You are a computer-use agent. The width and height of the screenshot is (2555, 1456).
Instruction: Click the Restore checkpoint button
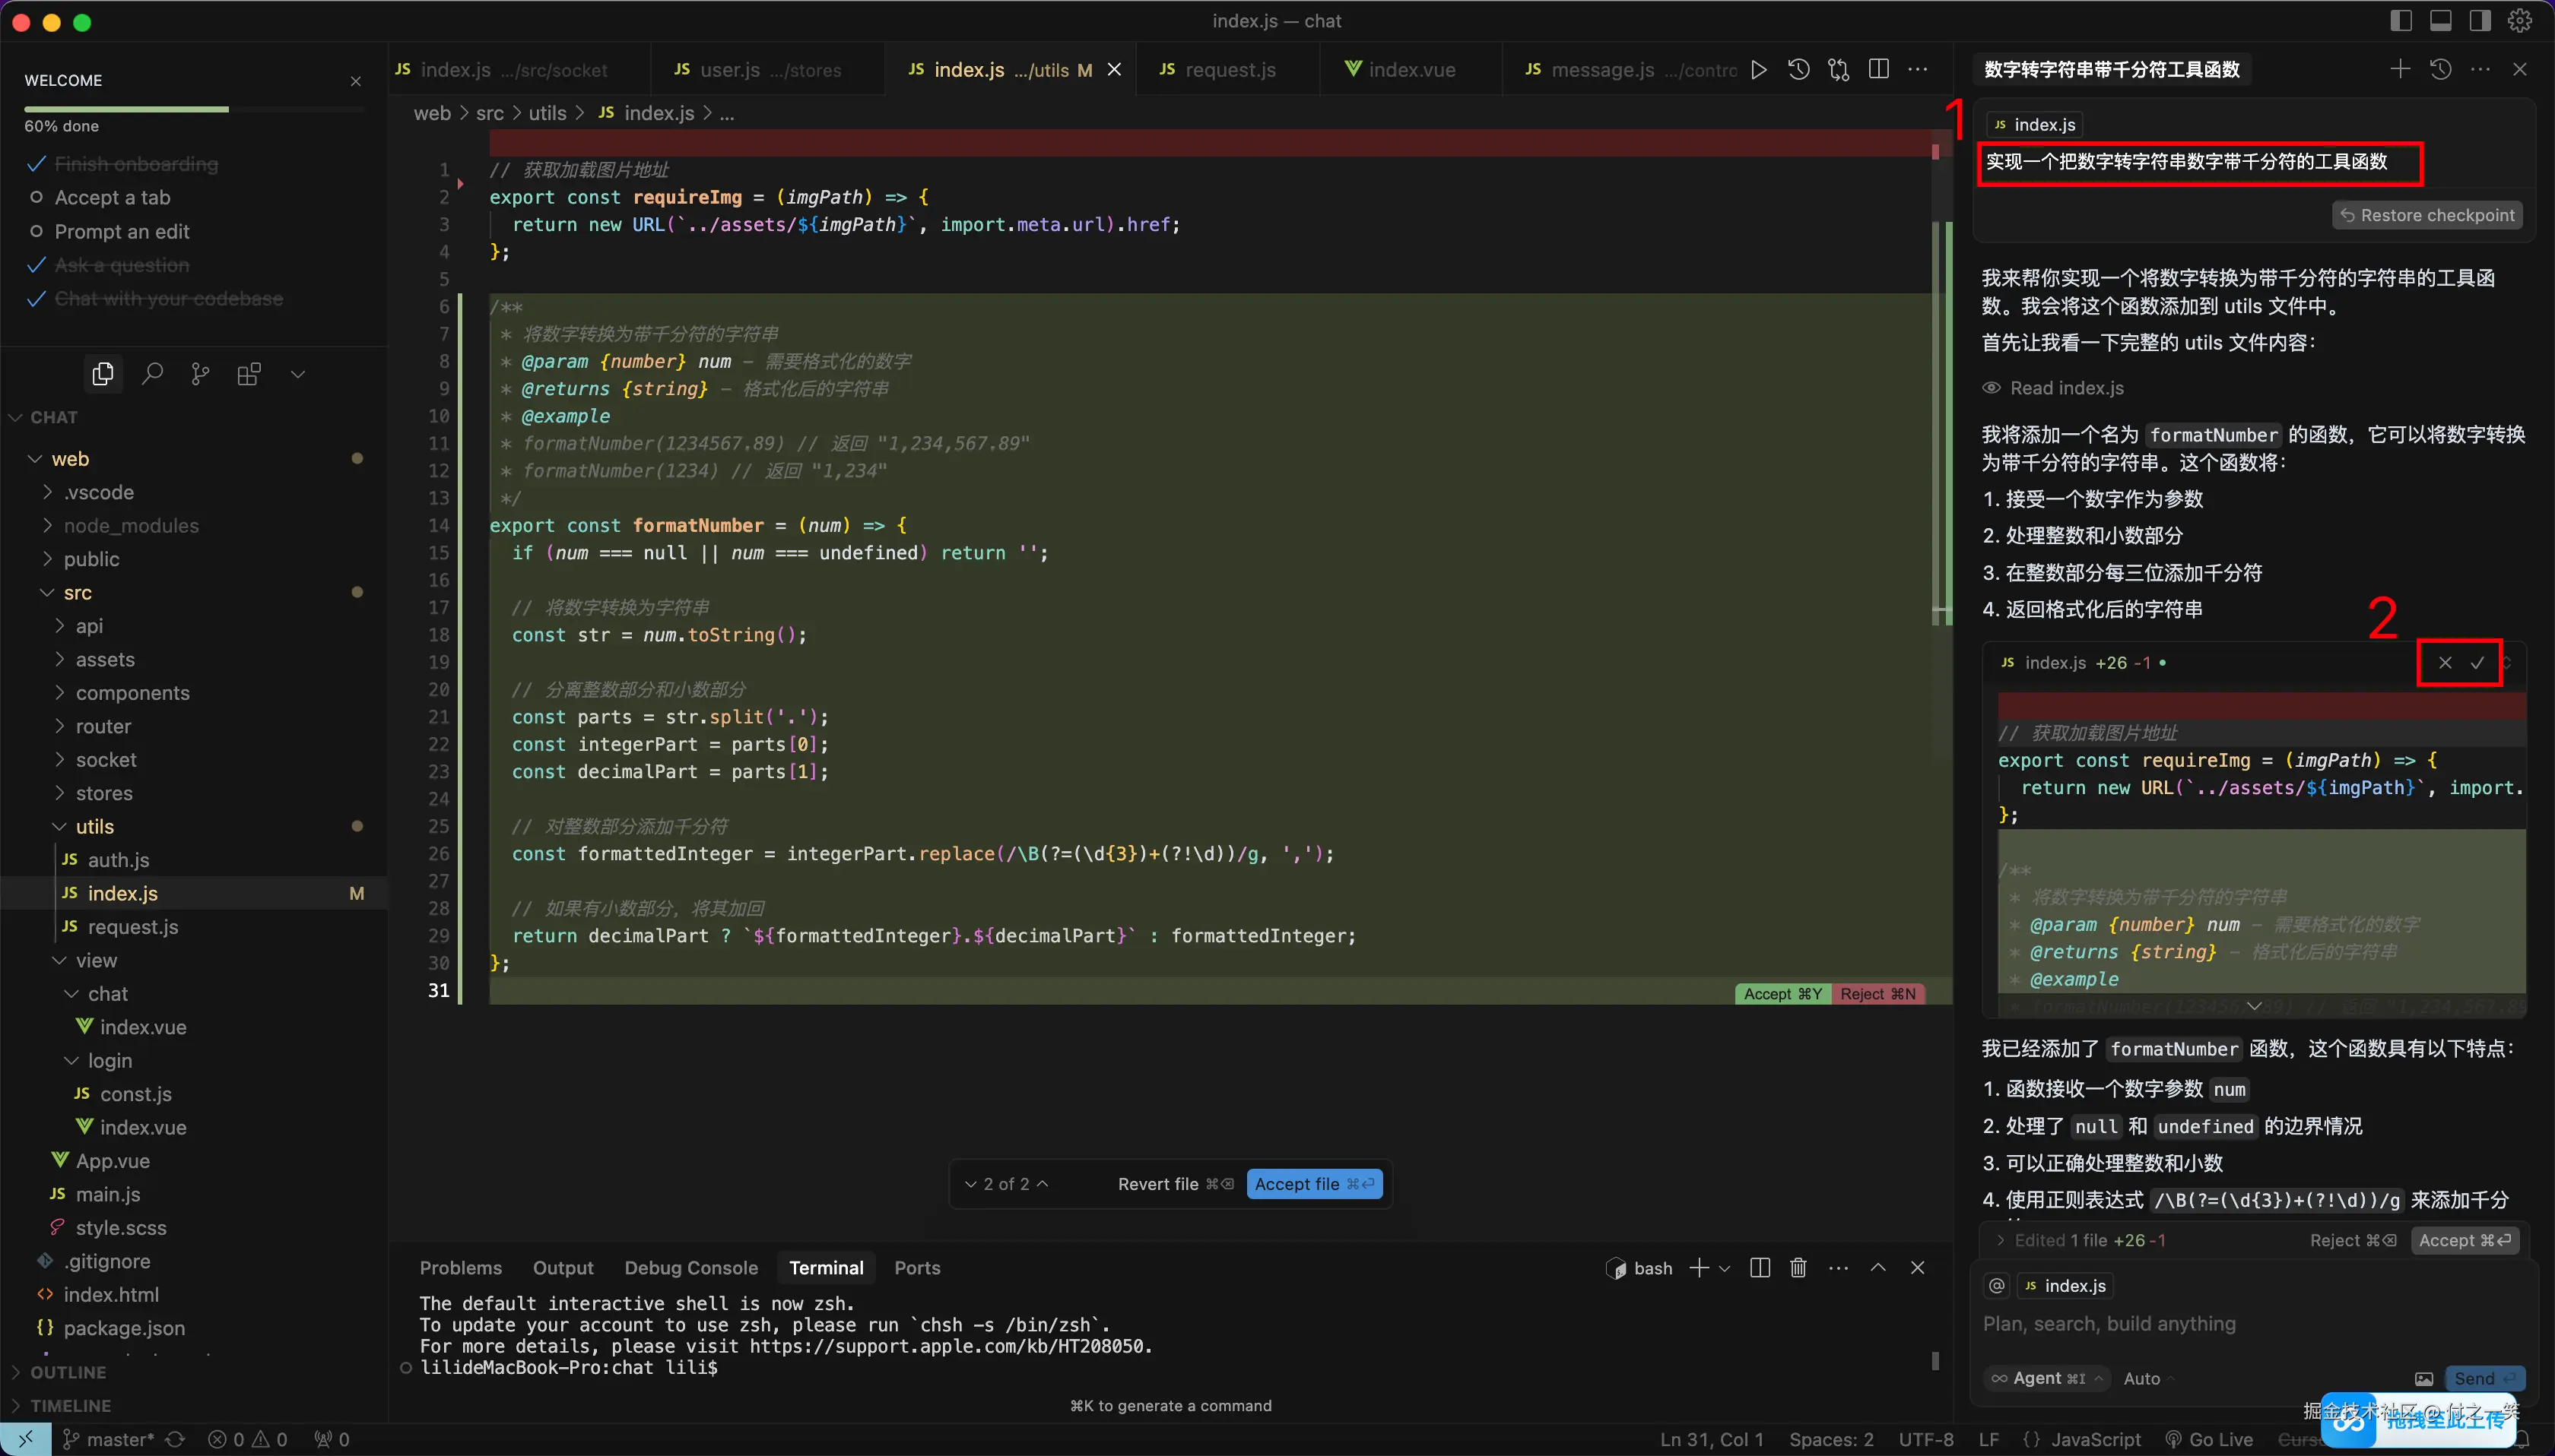2427,215
